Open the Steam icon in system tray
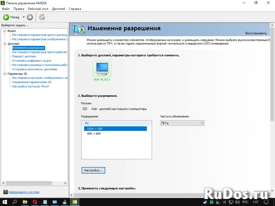Image resolution: width=275 pixels, height=206 pixels. [x=205, y=202]
